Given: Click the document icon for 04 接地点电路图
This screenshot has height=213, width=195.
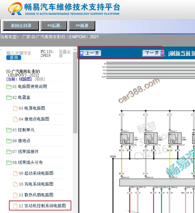Looking at the screenshot, I should pyautogui.click(x=15, y=119).
